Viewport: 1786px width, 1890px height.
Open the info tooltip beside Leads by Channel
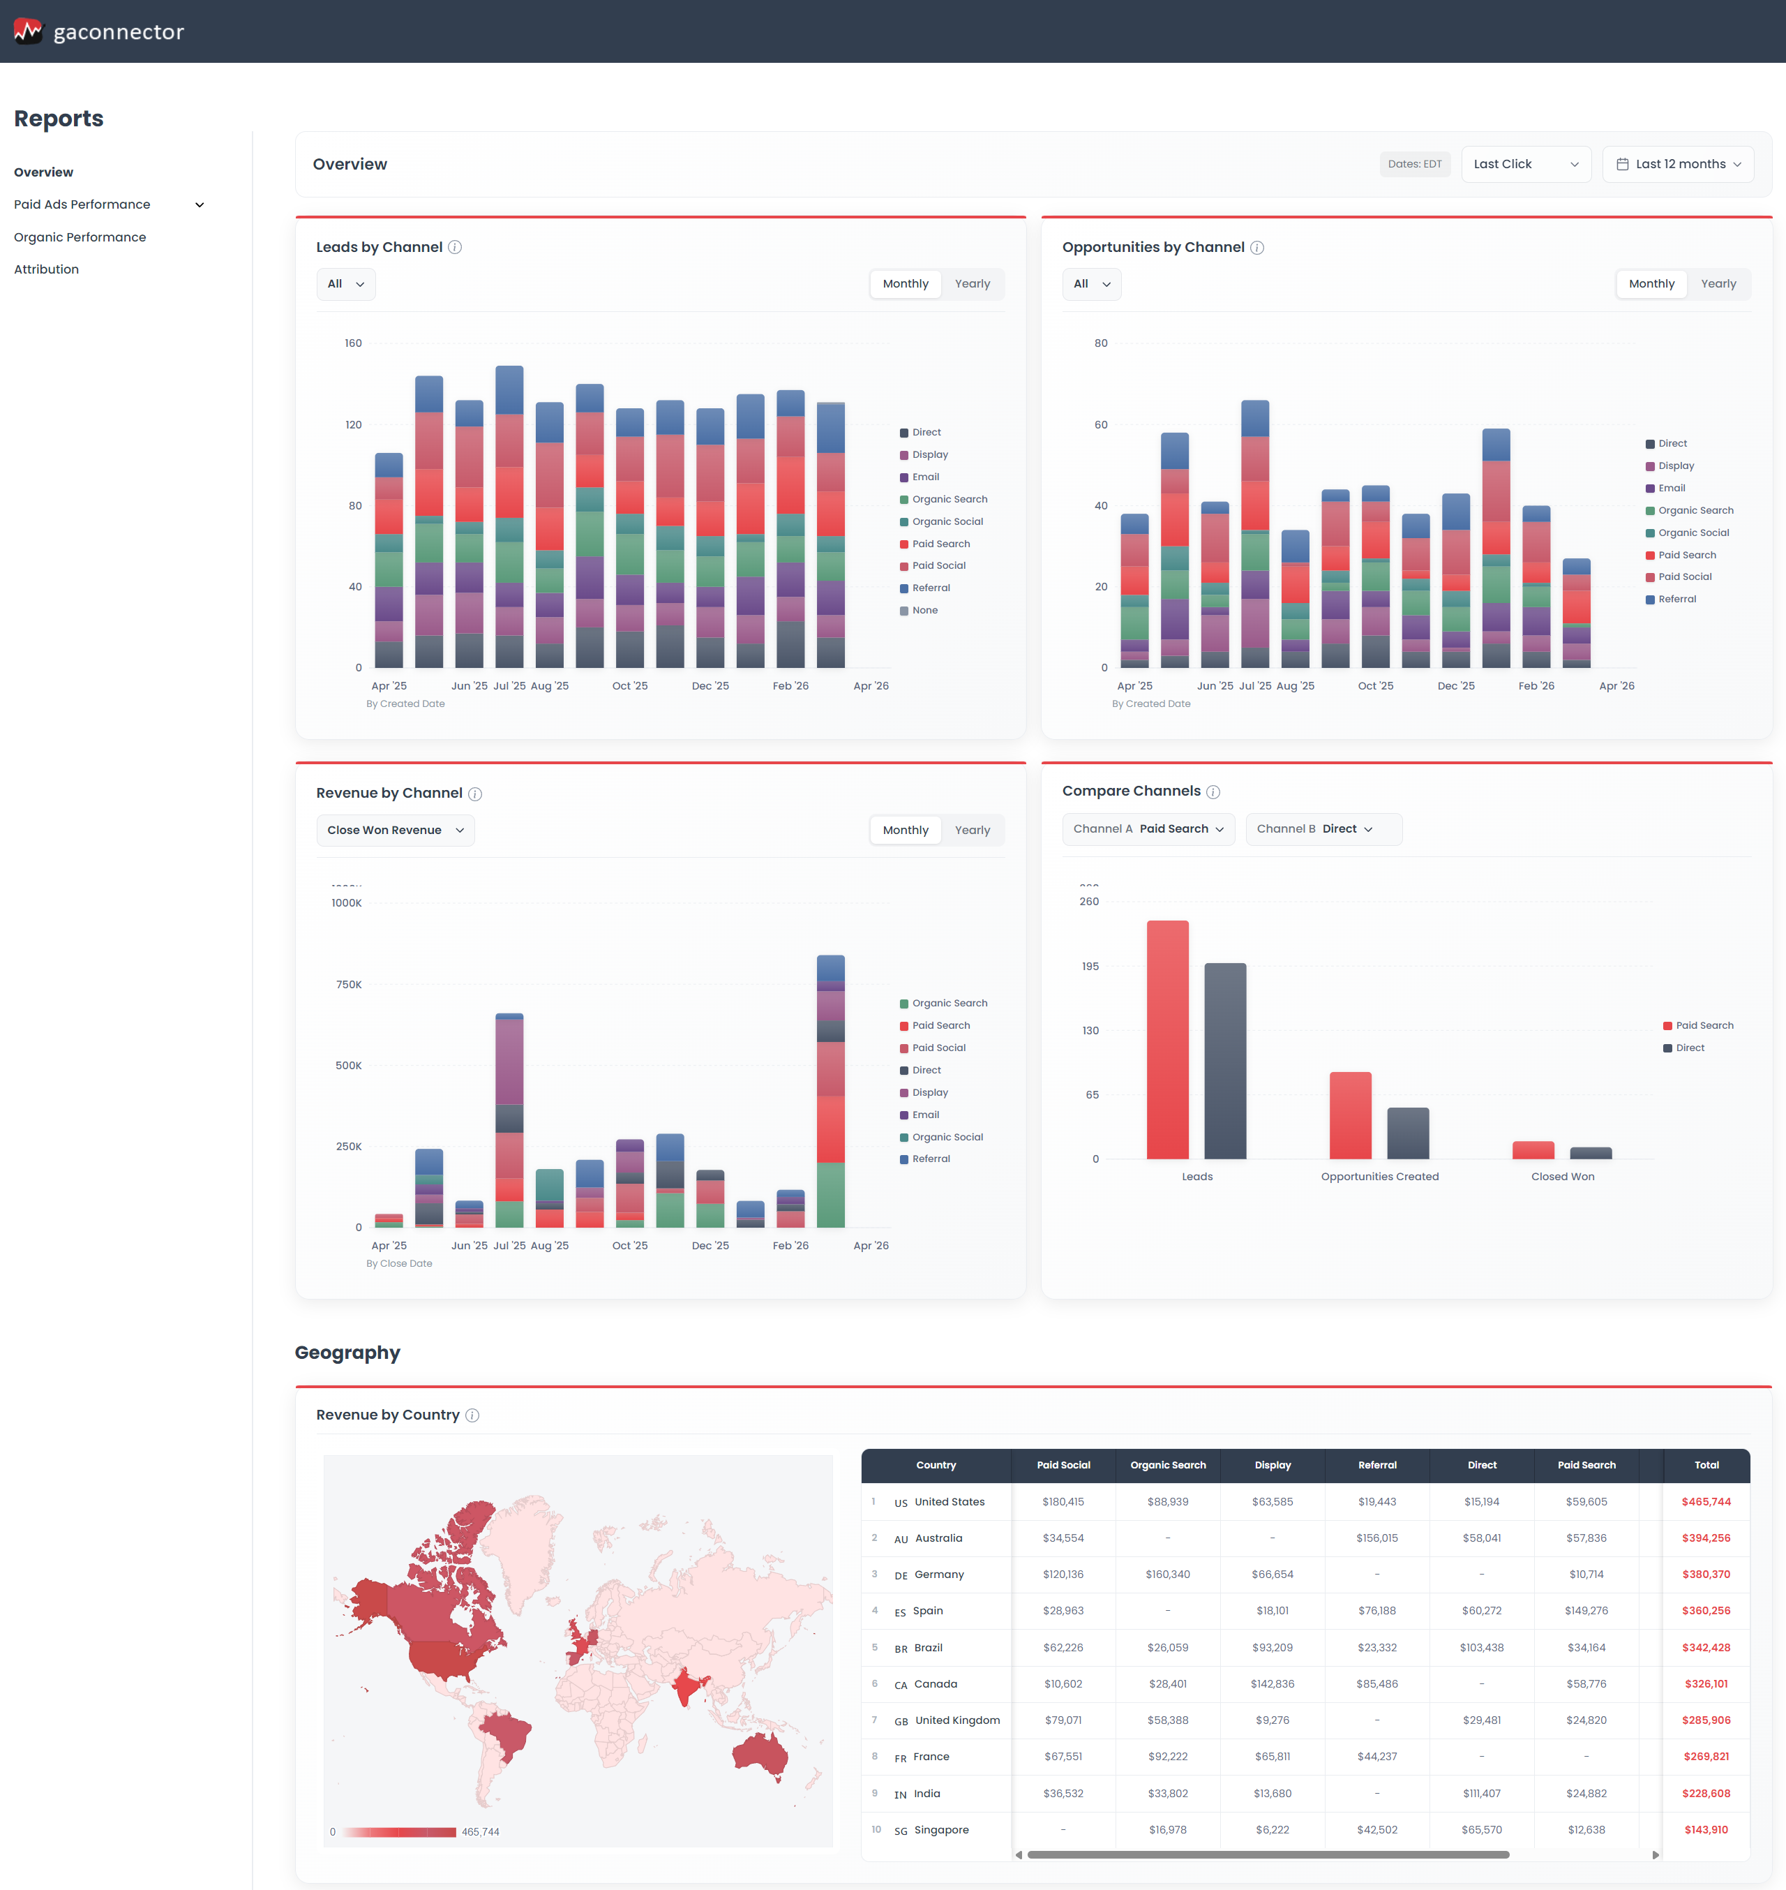point(455,247)
